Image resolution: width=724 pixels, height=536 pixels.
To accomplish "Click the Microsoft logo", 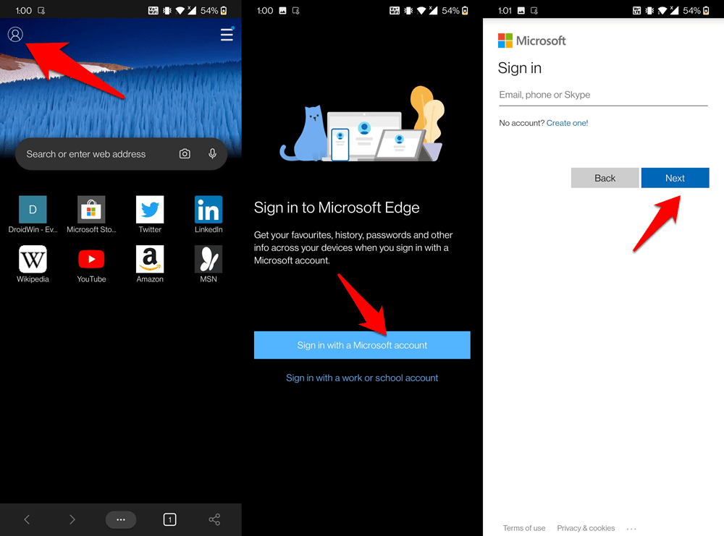I will 531,41.
